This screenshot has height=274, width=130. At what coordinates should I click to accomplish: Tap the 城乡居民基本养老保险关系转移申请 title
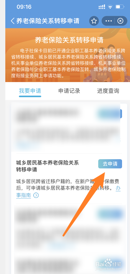pos(47,166)
